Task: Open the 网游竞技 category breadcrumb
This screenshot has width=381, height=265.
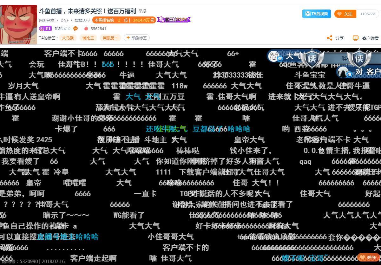Action: coord(47,20)
